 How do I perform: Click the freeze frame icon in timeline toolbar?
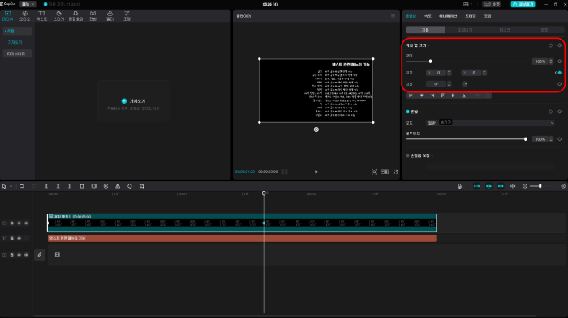pos(94,186)
